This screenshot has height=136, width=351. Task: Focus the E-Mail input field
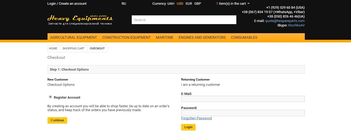click(243, 99)
